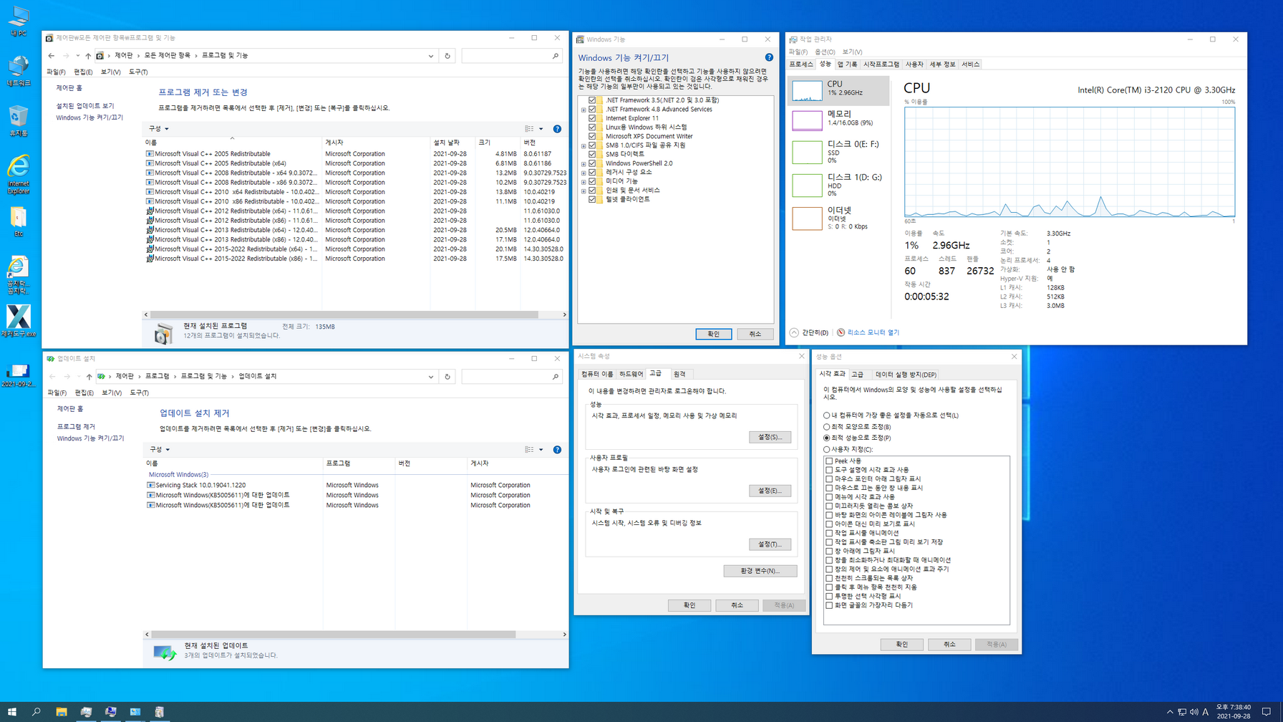Select 디스크 0(E: F:) in Task Manager
The width and height of the screenshot is (1283, 722).
(838, 151)
